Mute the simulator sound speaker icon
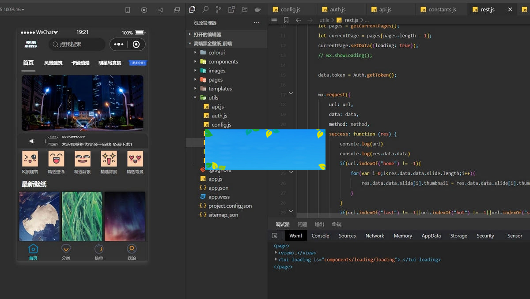 tap(160, 10)
